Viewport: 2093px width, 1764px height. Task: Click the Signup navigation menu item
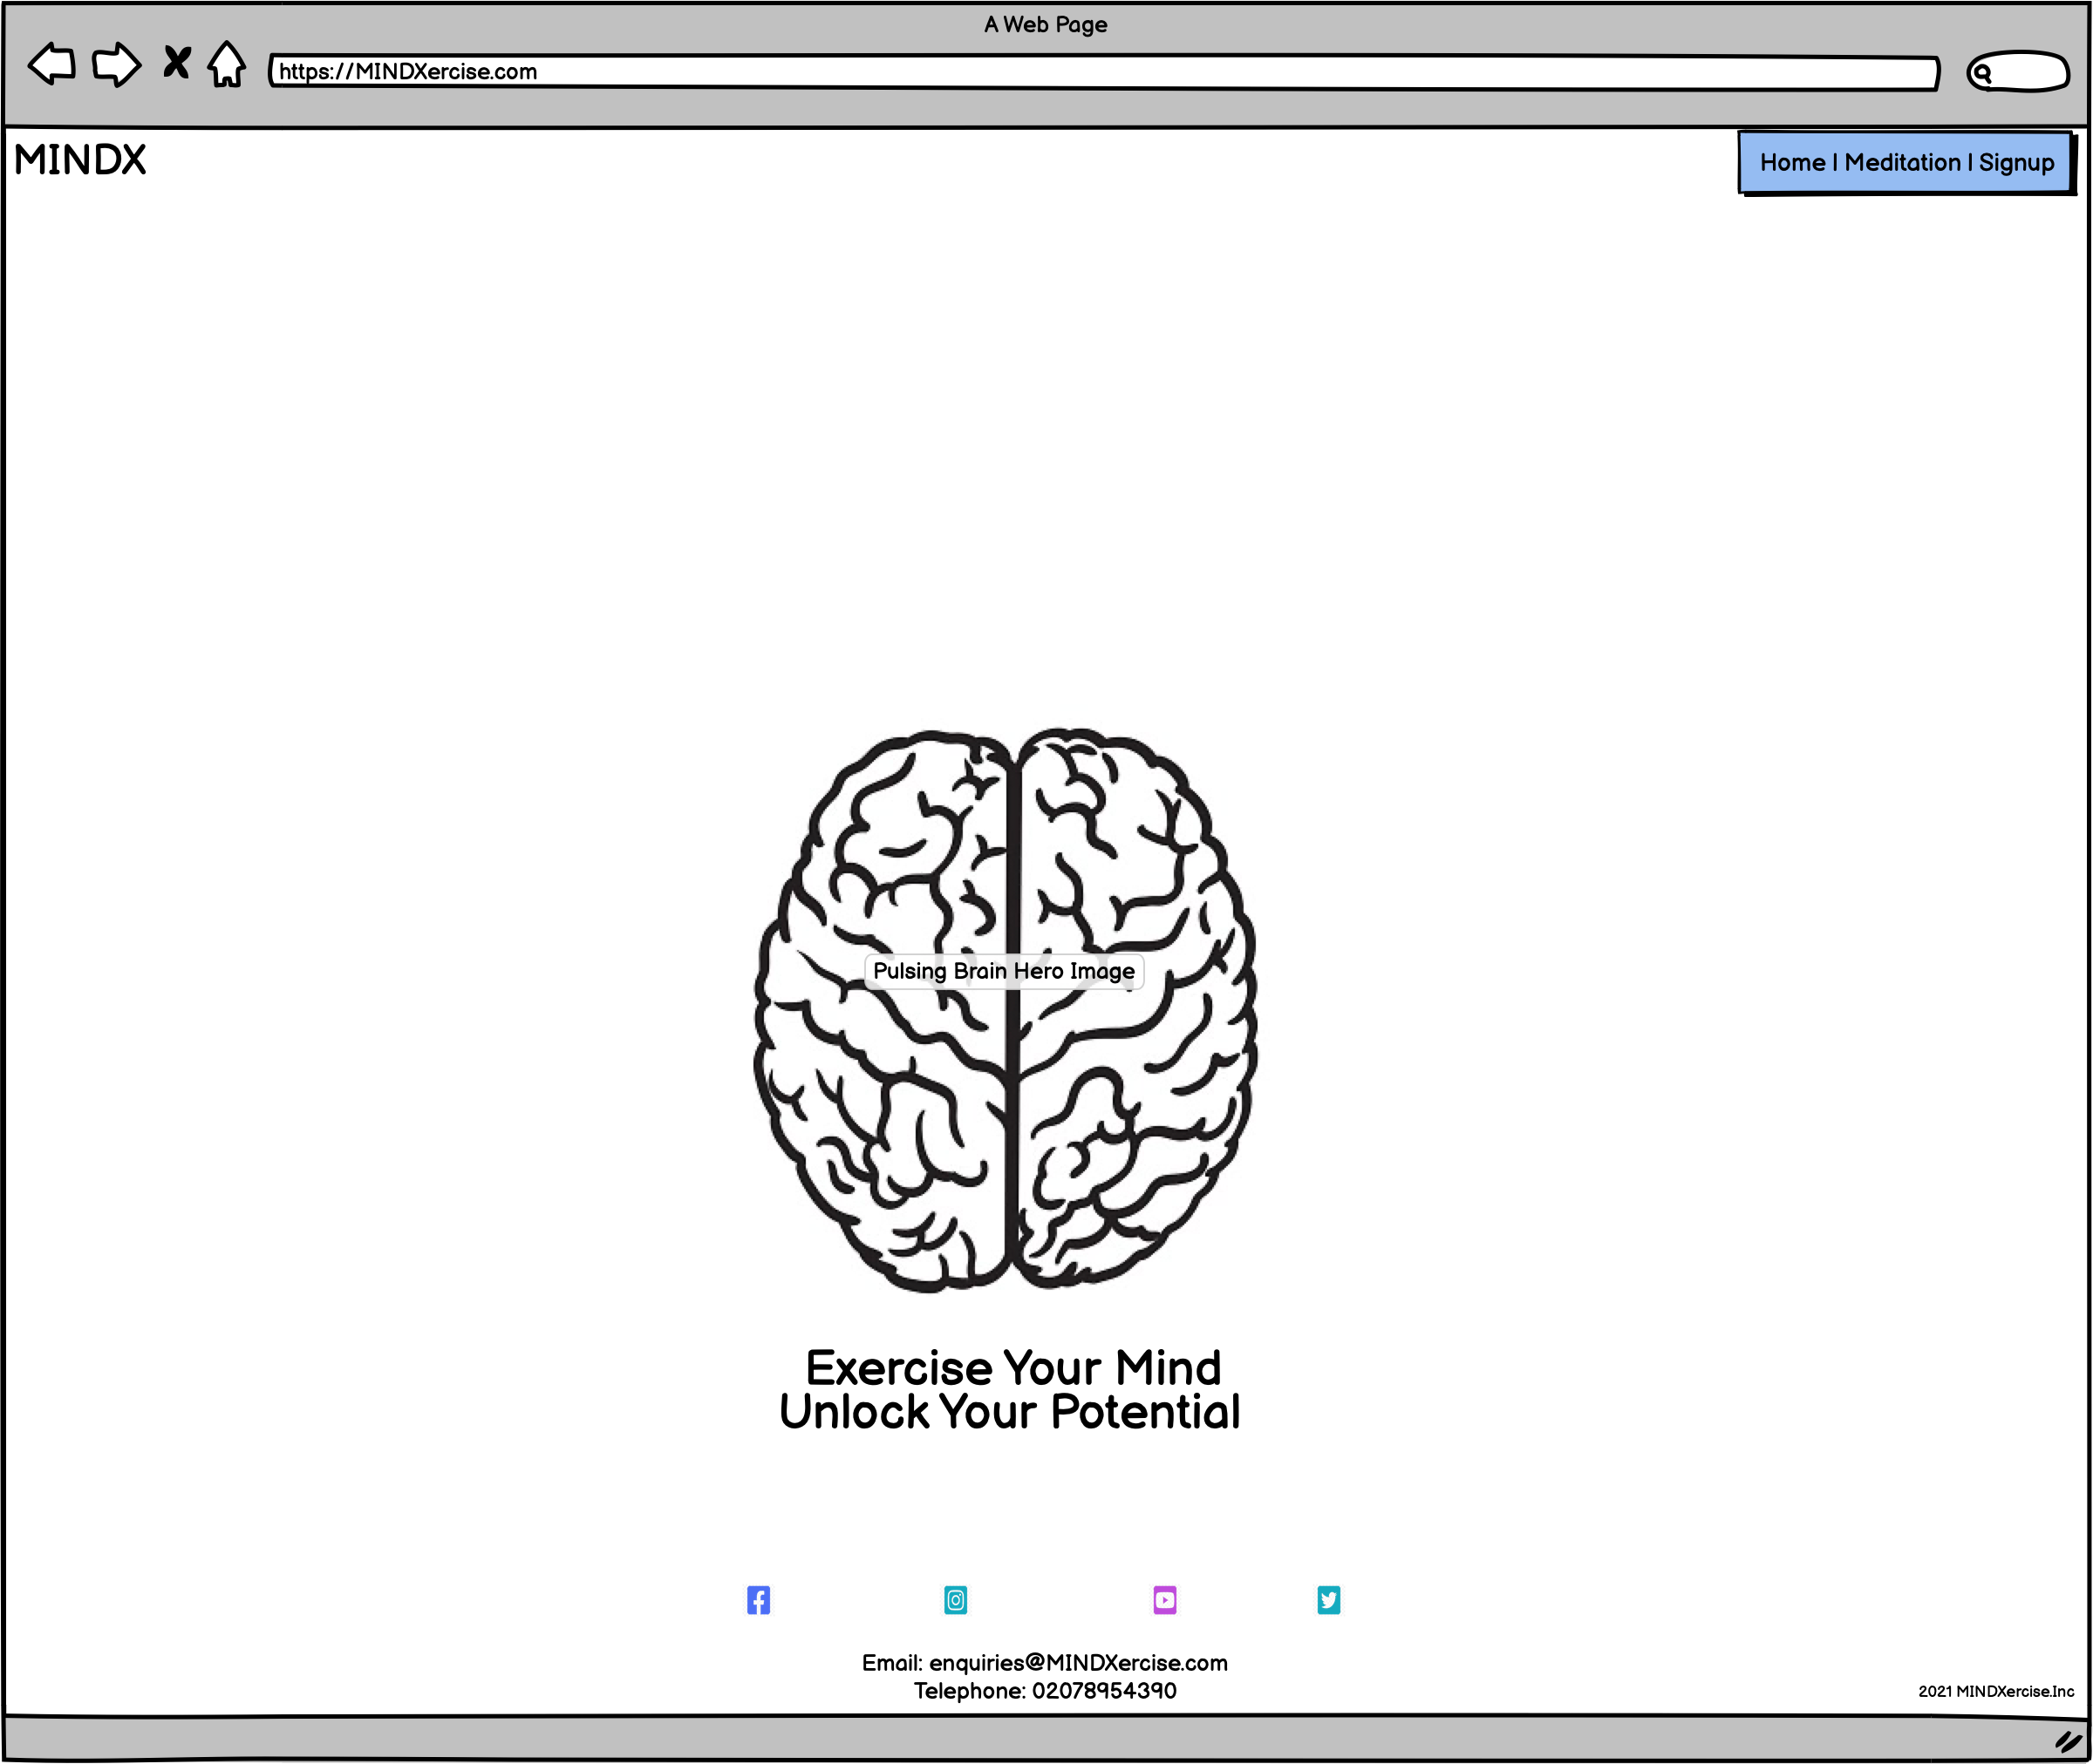[x=2023, y=161]
